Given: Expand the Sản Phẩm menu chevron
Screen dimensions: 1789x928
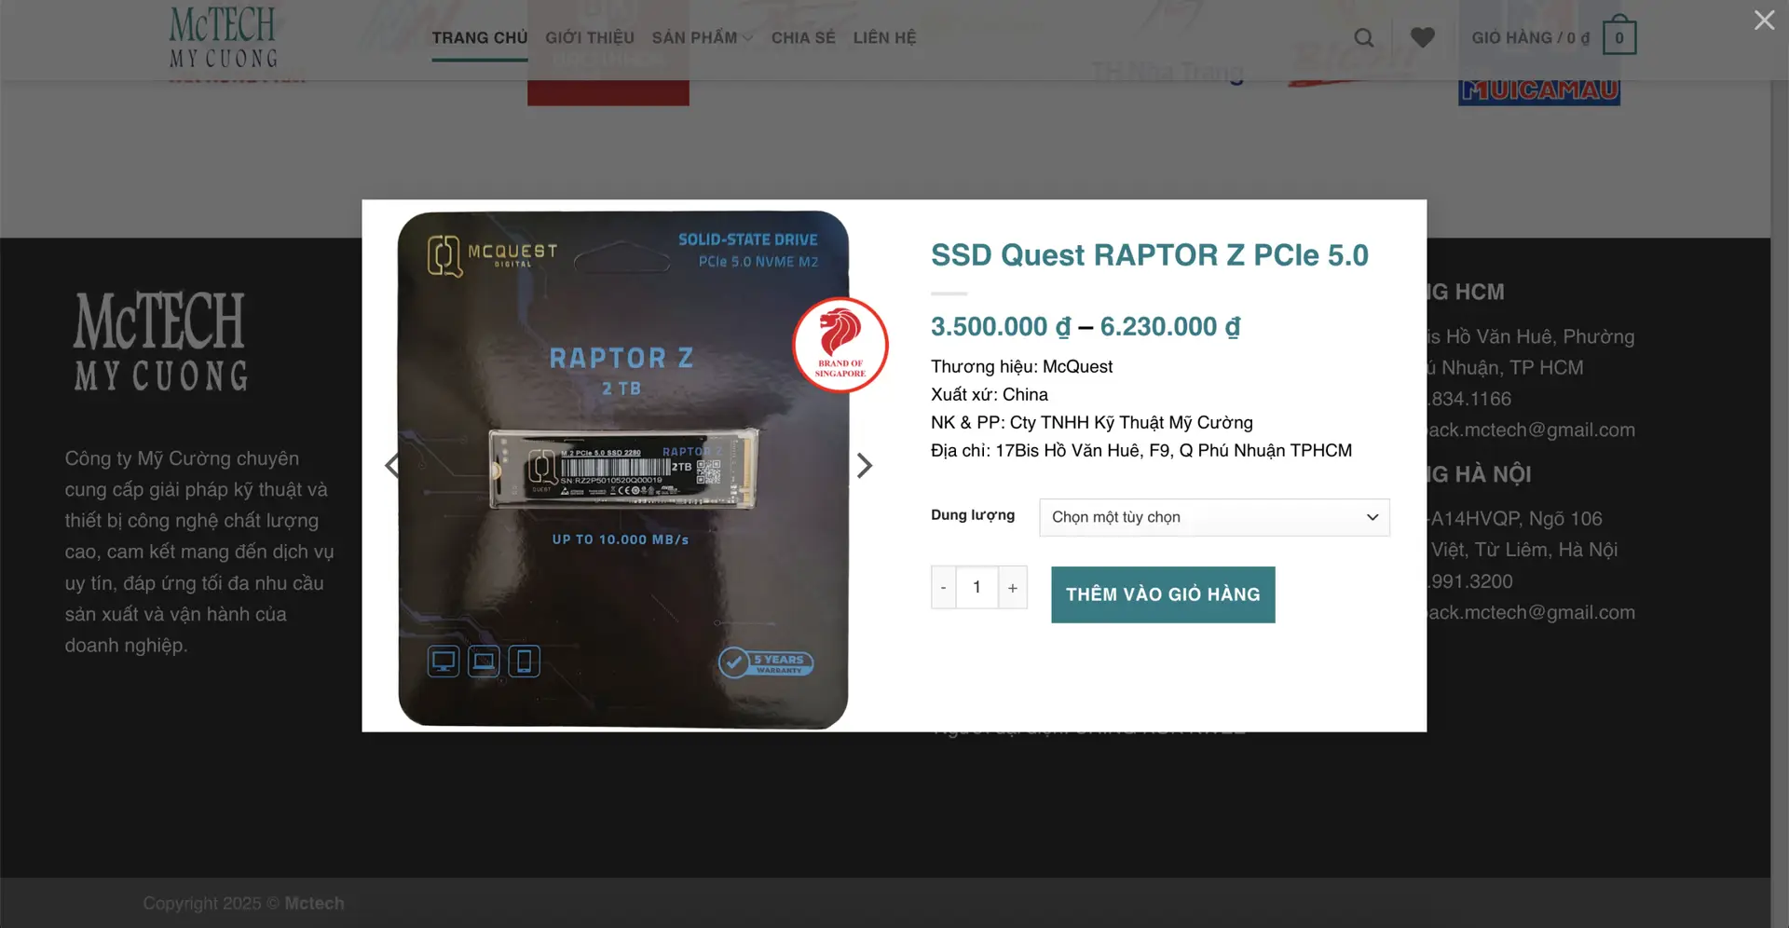Looking at the screenshot, I should click(747, 38).
